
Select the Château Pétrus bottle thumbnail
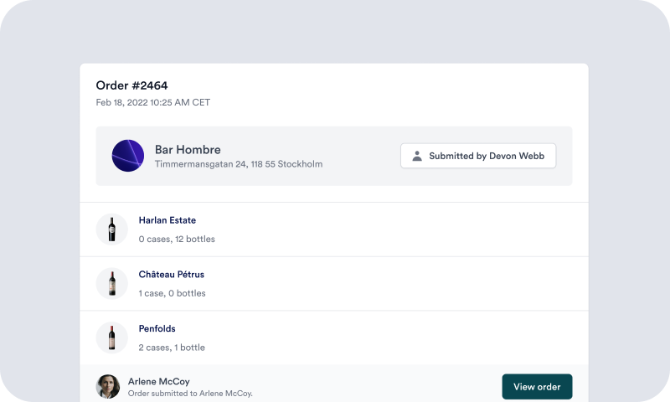pos(112,284)
